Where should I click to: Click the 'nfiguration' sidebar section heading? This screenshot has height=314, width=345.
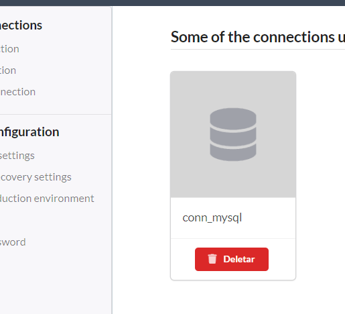(x=29, y=132)
